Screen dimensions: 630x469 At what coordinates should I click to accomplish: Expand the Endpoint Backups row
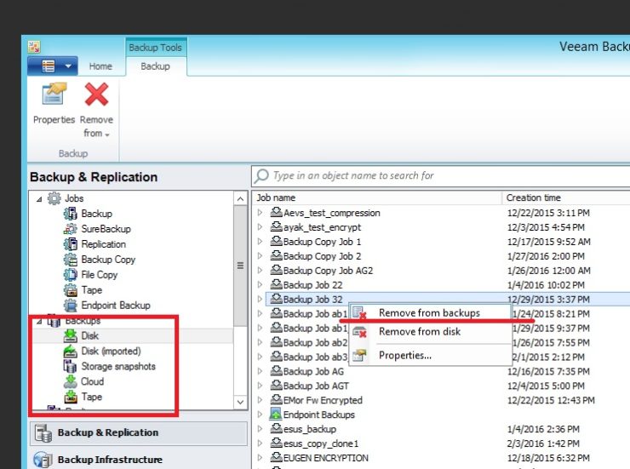(x=260, y=415)
